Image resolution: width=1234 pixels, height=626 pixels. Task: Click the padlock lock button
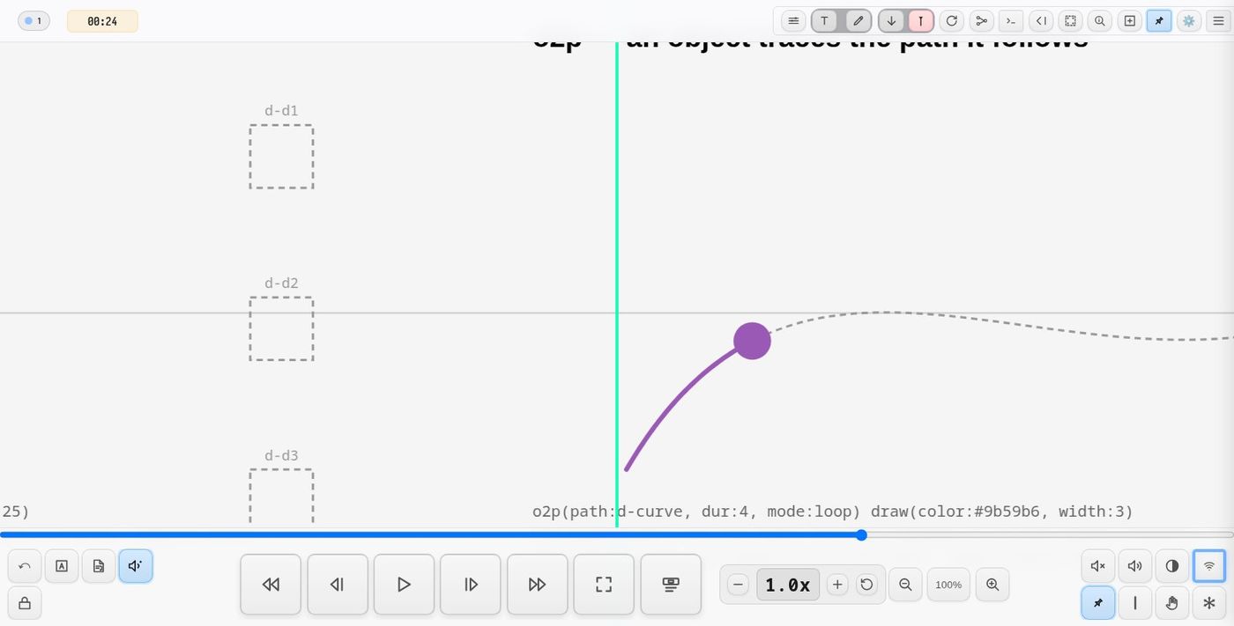coord(25,603)
